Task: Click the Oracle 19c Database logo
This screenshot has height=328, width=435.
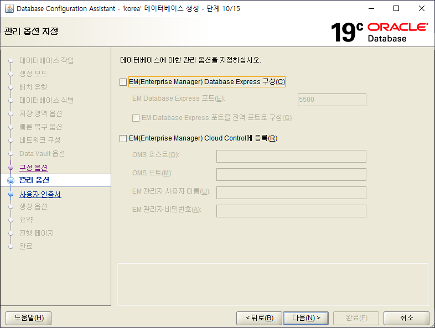Action: tap(379, 33)
